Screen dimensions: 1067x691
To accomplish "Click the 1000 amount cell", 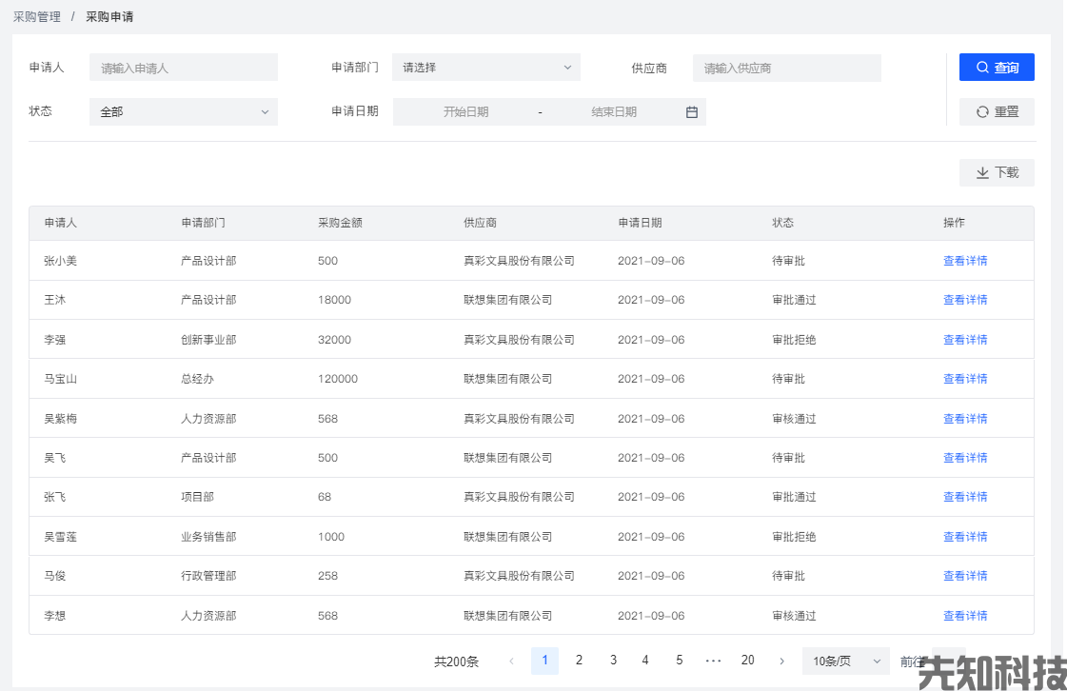I will 330,537.
